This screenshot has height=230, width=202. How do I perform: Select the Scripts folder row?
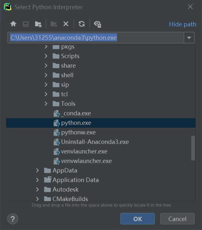101,56
